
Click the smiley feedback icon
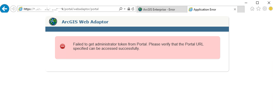(x=270, y=9)
